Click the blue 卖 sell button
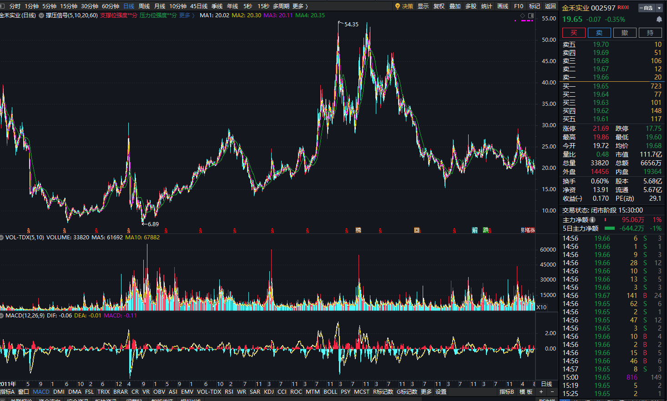The height and width of the screenshot is (401, 667). (599, 33)
